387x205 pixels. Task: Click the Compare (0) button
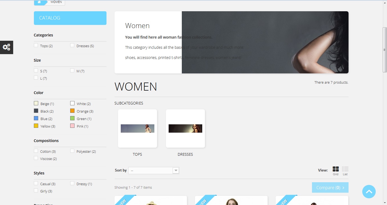330,188
